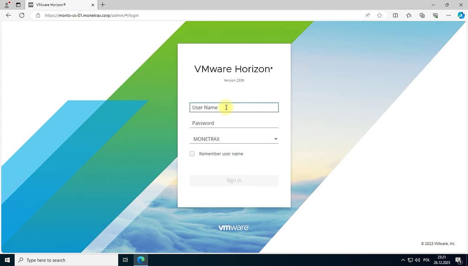Add this page to favorites
This screenshot has width=468, height=266.
point(379,16)
